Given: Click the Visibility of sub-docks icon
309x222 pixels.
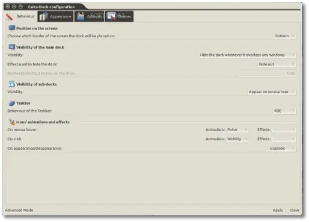Looking at the screenshot, I should [11, 84].
